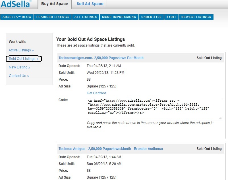Open Technosamigos.com 2,50,000 Pageviews Per Month listing
The height and width of the screenshot is (180, 228).
coord(101,58)
